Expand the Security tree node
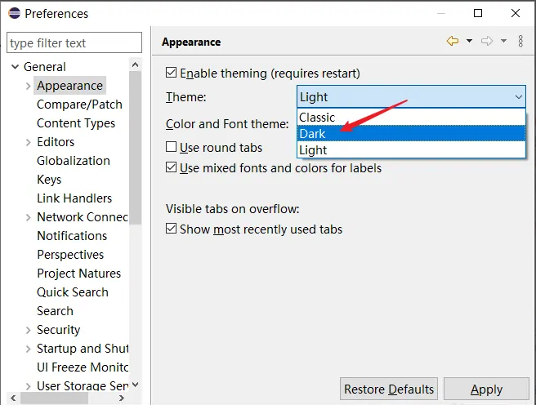The width and height of the screenshot is (536, 405). 29,330
